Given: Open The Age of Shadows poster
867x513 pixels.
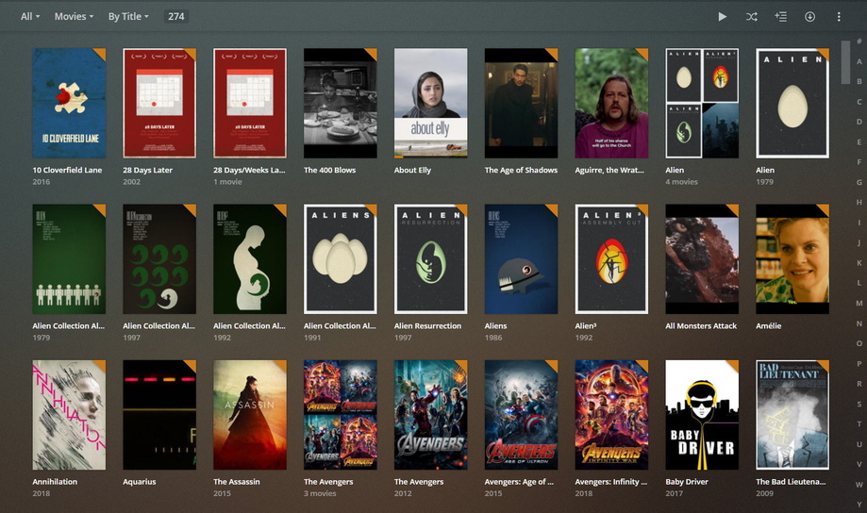Looking at the screenshot, I should point(522,104).
